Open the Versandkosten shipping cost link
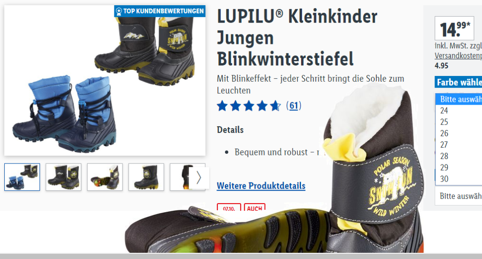The height and width of the screenshot is (259, 482). coord(458,55)
